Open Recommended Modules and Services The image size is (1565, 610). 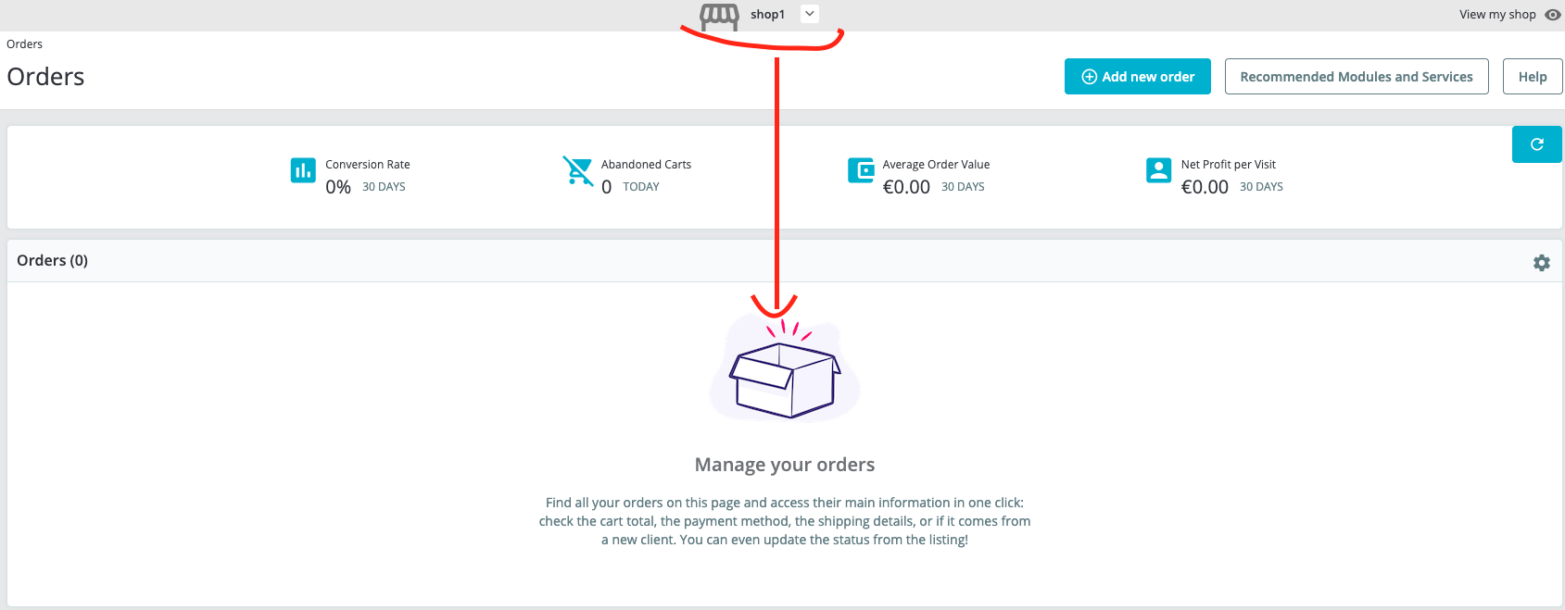1356,76
